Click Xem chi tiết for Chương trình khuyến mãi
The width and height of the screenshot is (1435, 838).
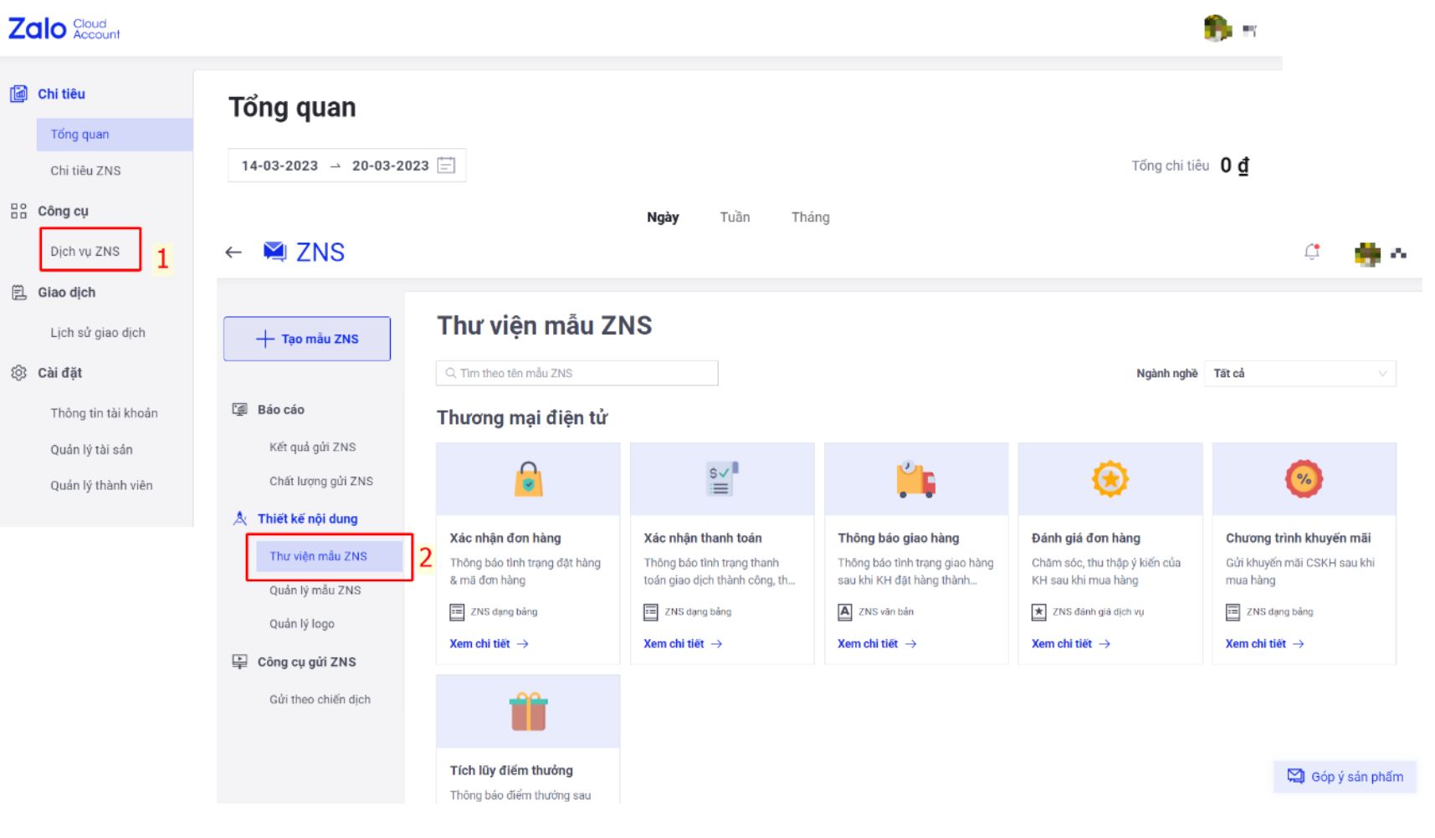[1264, 644]
